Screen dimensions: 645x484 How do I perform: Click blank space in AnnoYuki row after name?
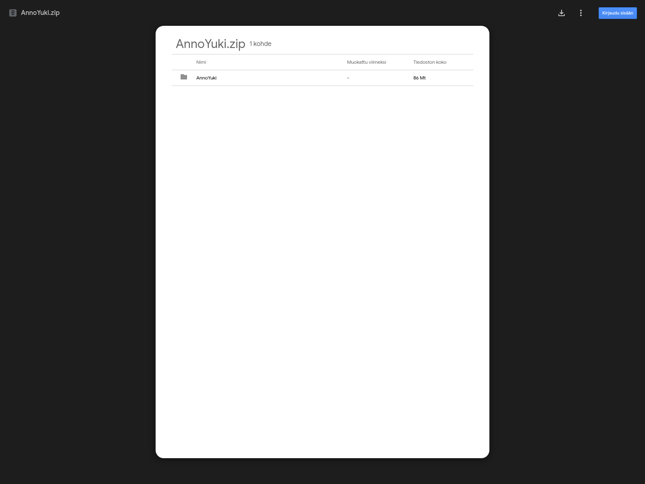coord(282,78)
